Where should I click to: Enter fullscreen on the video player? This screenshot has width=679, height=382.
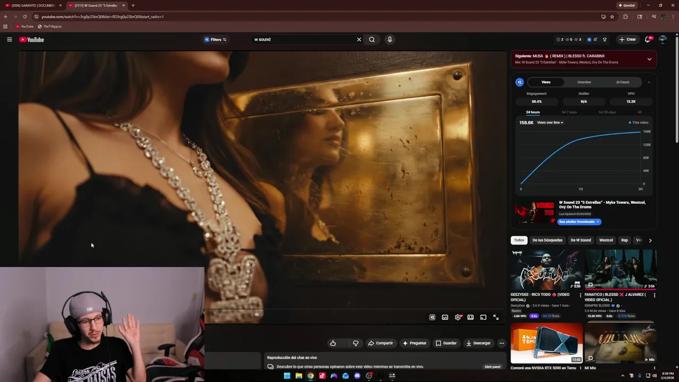pos(496,317)
